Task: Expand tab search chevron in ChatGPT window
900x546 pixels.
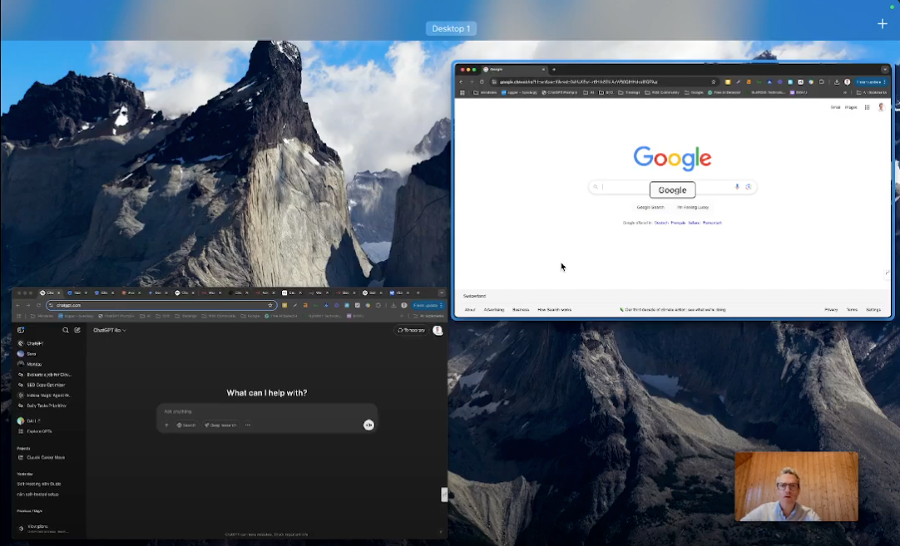Action: click(441, 293)
